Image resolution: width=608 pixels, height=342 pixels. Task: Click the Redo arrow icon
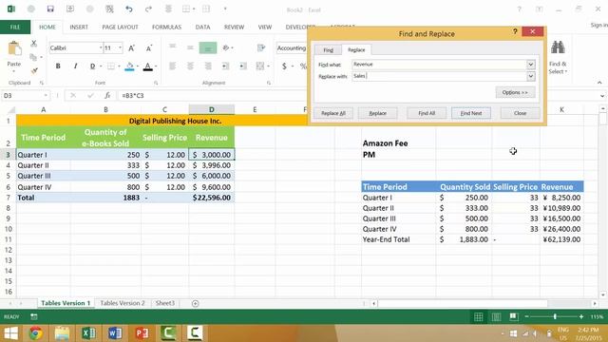click(148, 9)
